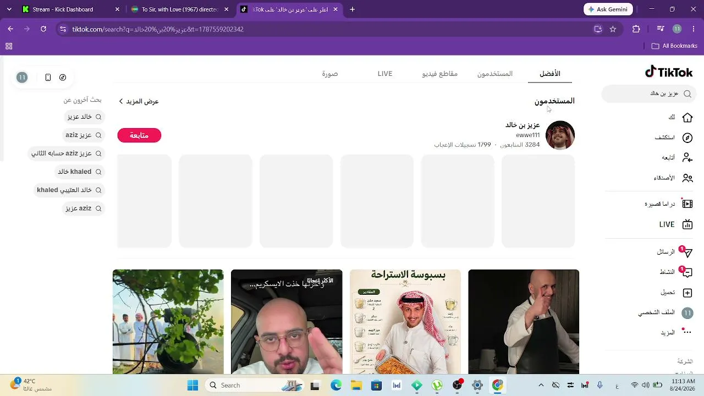Click the magnifier icon in TikTok search box
The height and width of the screenshot is (396, 704).
tap(687, 94)
